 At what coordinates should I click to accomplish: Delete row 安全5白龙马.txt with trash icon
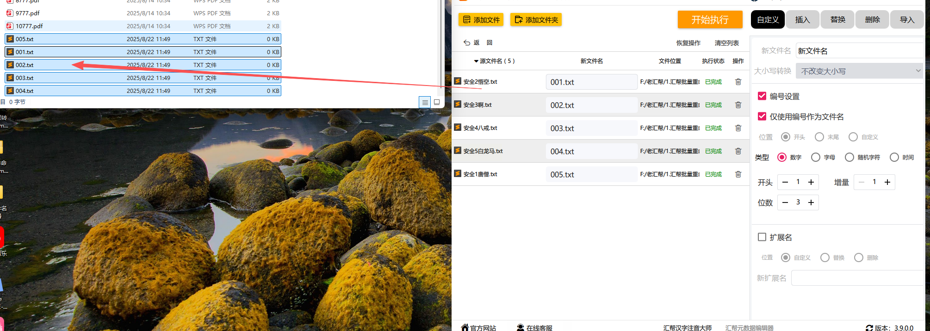pyautogui.click(x=738, y=151)
